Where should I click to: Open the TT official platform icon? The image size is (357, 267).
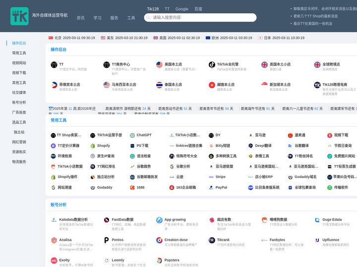(54, 65)
